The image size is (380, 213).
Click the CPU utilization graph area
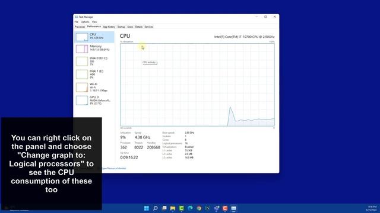197,85
